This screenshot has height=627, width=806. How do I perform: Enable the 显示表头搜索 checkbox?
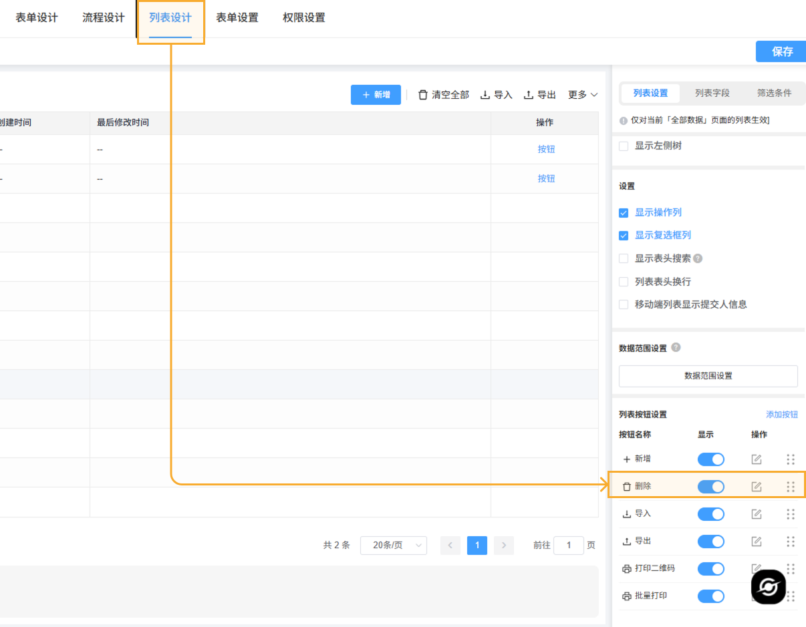tap(624, 258)
